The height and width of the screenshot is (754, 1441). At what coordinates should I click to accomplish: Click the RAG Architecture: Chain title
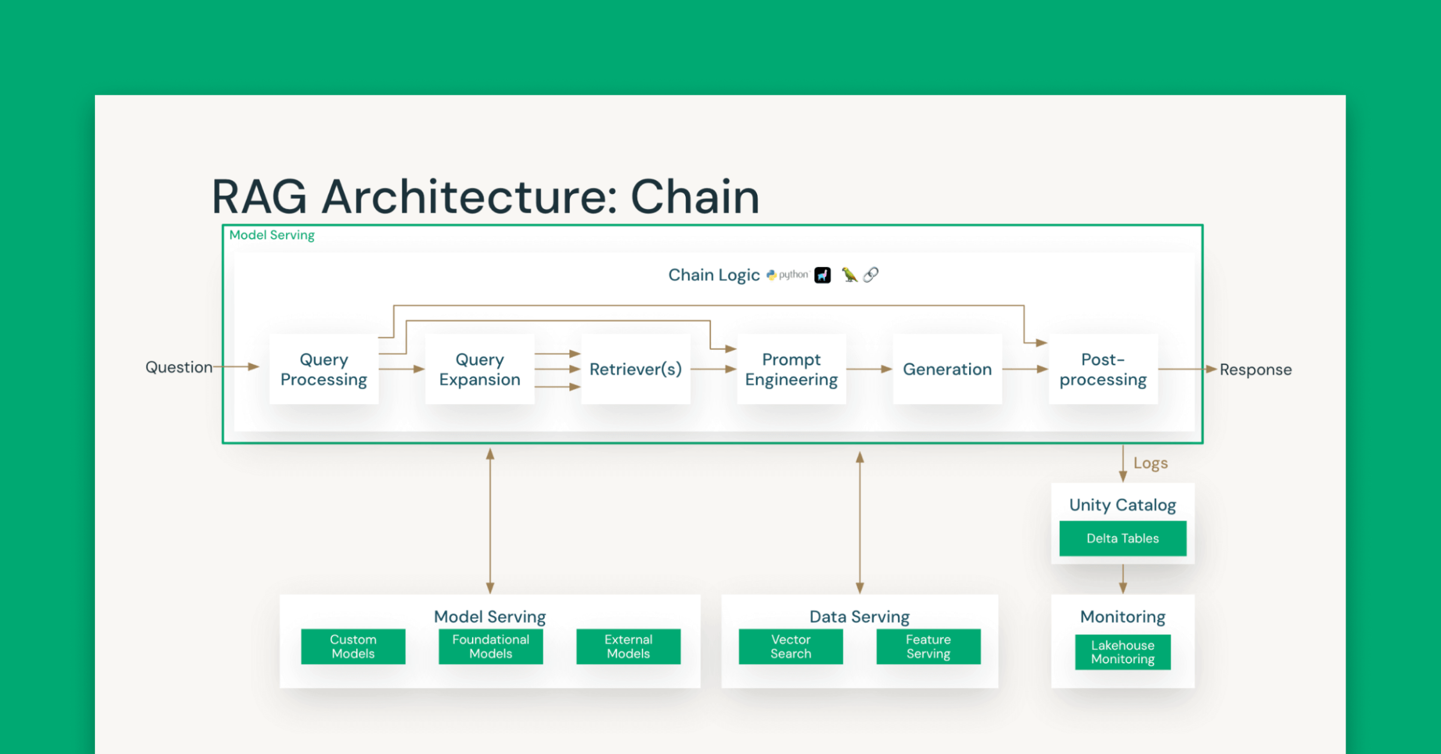click(x=485, y=196)
